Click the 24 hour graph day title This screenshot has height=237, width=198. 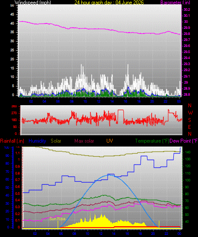point(109,3)
